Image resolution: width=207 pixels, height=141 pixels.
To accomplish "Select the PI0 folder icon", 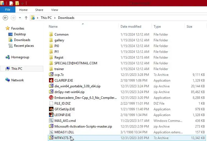I will tap(51, 46).
